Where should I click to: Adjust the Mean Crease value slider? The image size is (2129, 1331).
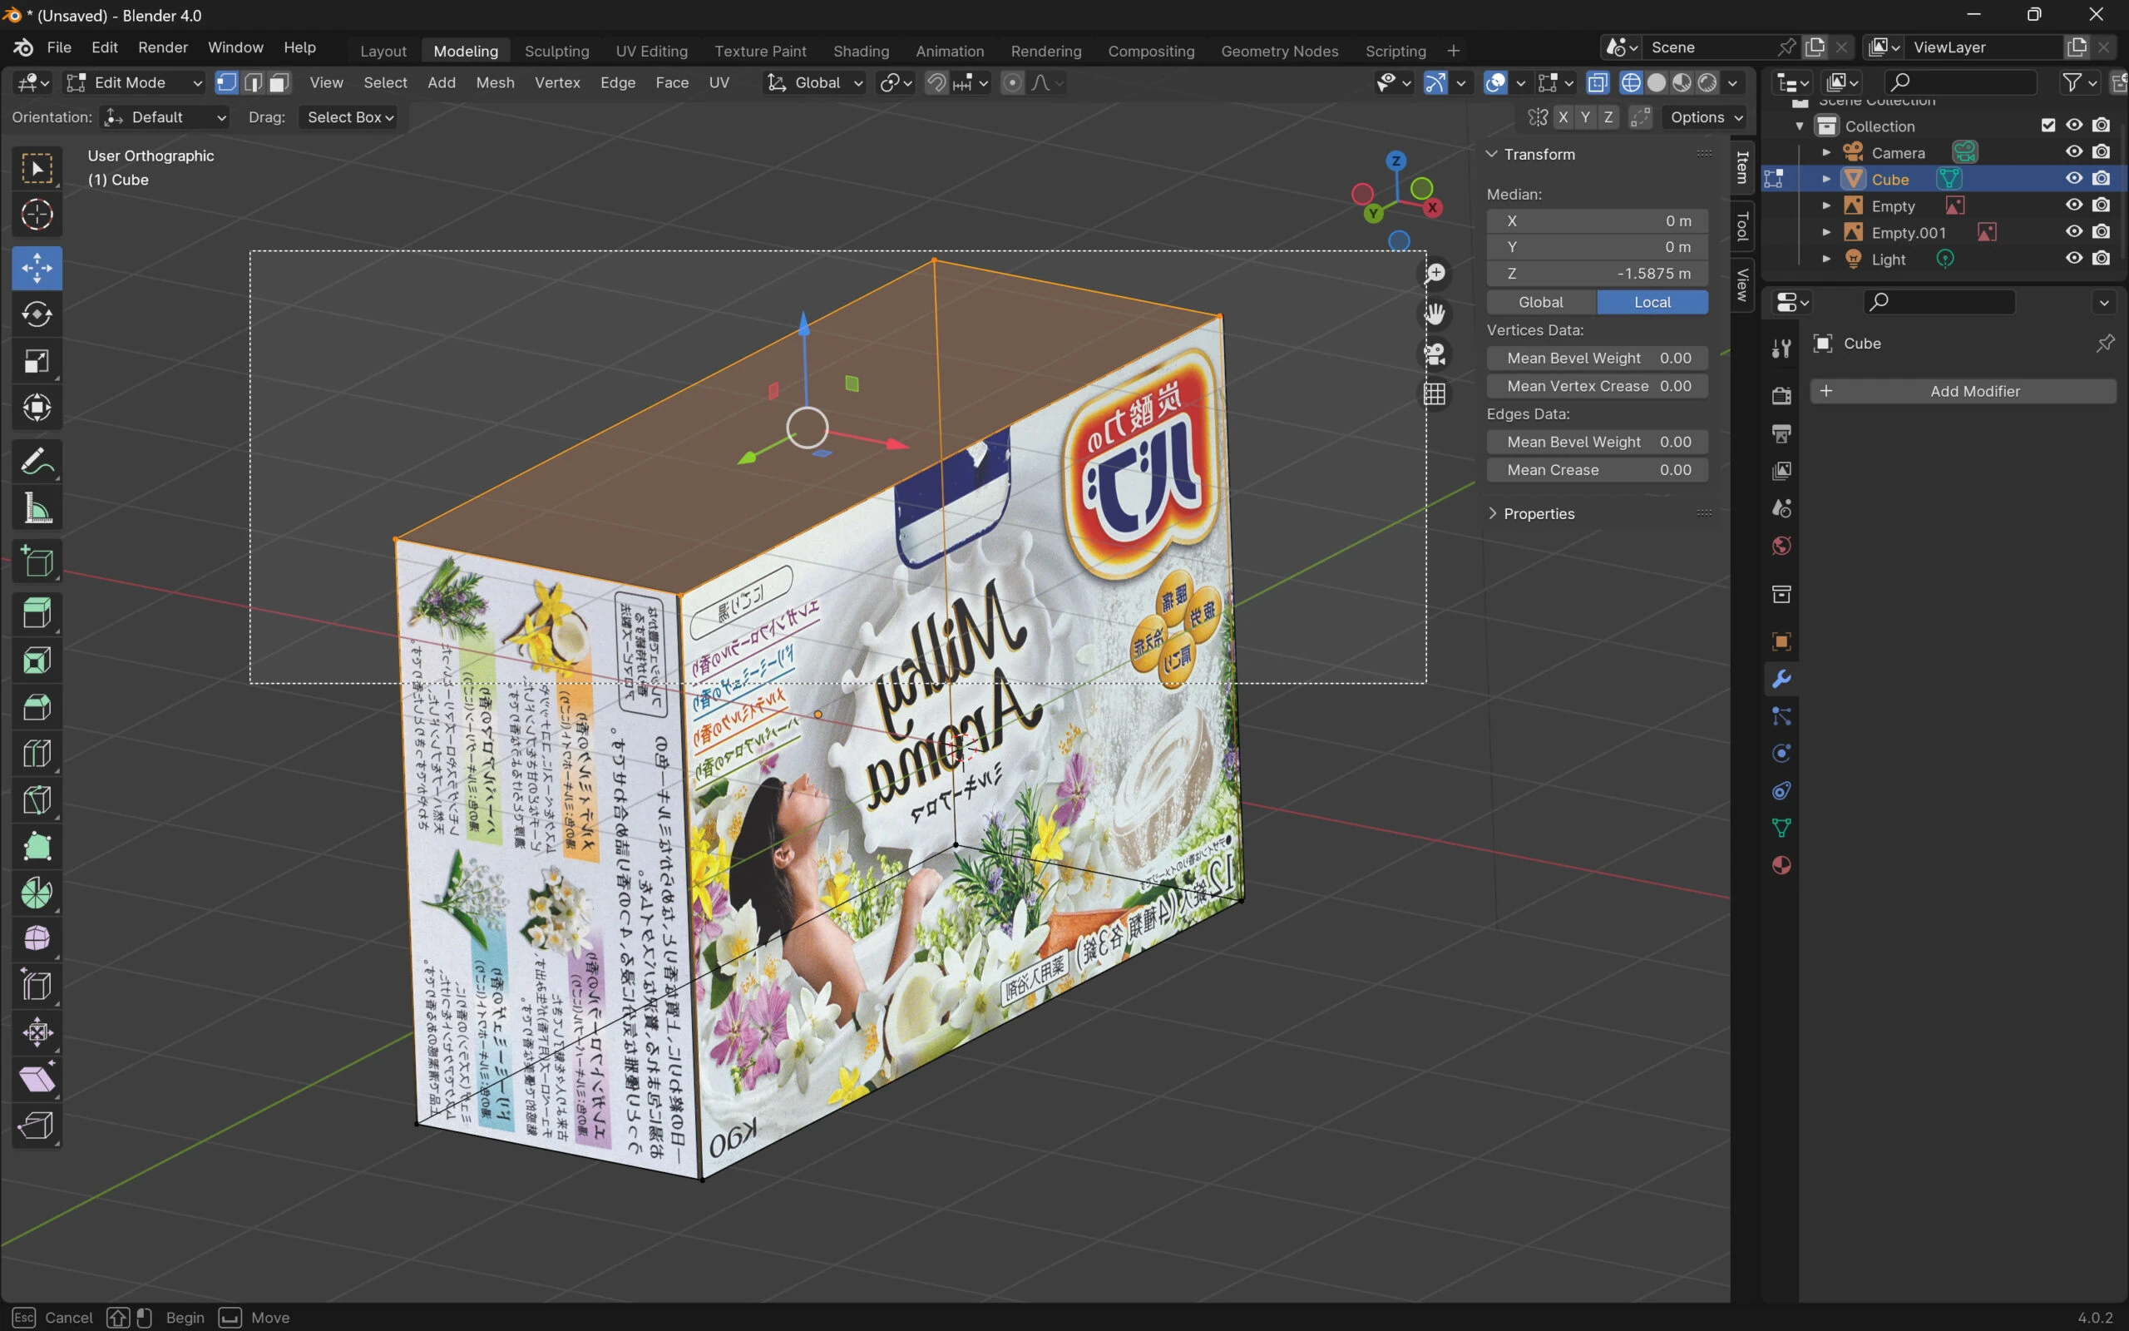[1597, 470]
